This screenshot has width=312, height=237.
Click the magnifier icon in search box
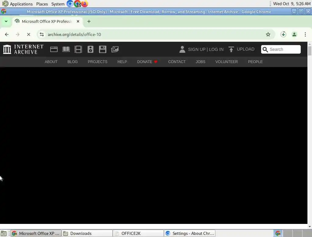[x=265, y=49]
